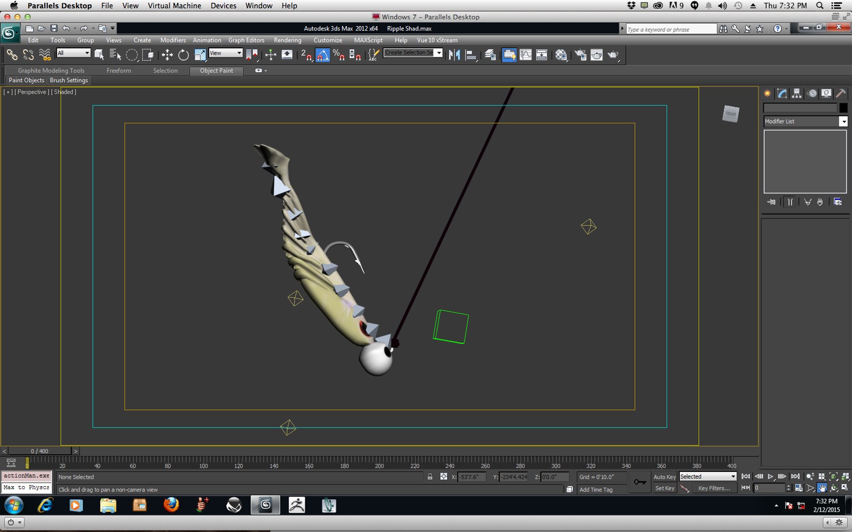Open the Quick Access toolbar dropdown arrow
852x532 pixels.
coord(112,29)
